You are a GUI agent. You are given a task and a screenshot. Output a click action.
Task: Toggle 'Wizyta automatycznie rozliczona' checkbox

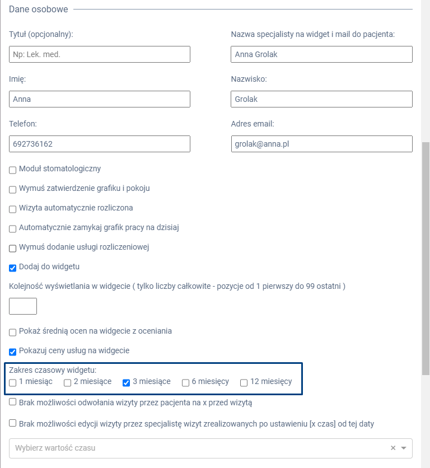click(x=13, y=209)
